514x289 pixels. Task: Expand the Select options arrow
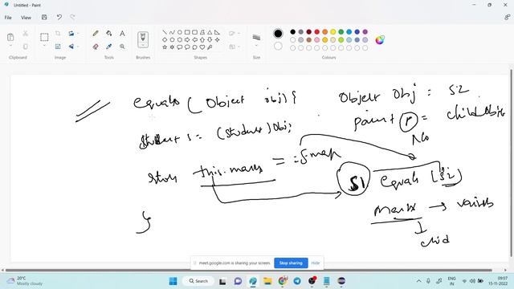[44, 46]
